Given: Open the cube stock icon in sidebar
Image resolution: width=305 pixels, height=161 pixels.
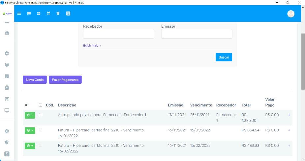Looking at the screenshot, I should (x=7, y=65).
